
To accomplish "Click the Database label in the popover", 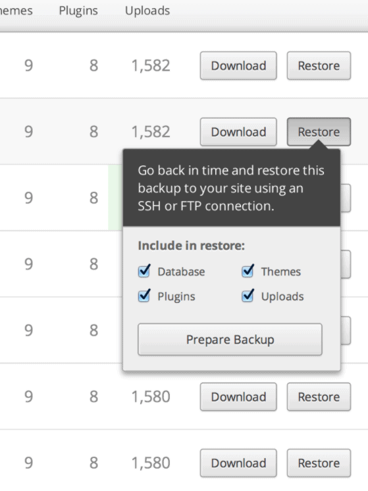I will pyautogui.click(x=181, y=272).
